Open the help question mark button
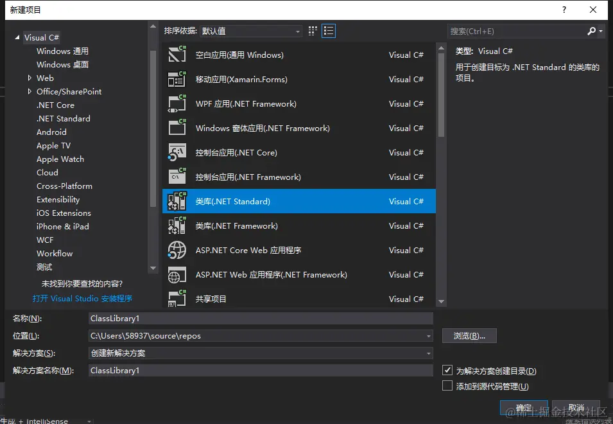The image size is (613, 424). 564,10
